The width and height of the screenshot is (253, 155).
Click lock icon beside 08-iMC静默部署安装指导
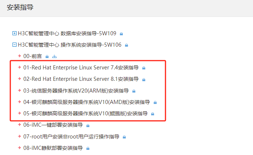click(88, 148)
